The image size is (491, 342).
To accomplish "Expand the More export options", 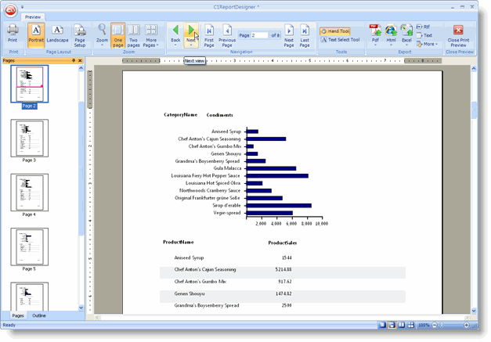I will click(429, 44).
